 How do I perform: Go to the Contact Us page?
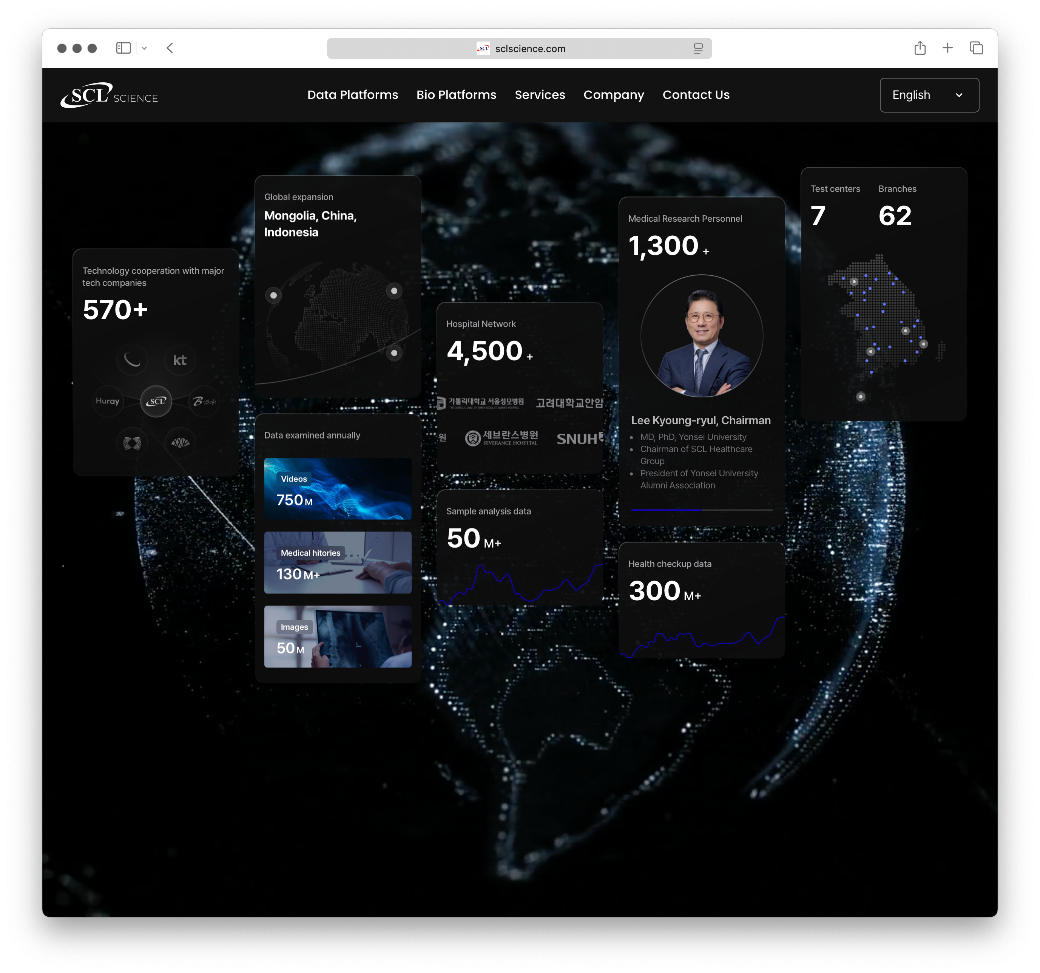point(696,95)
